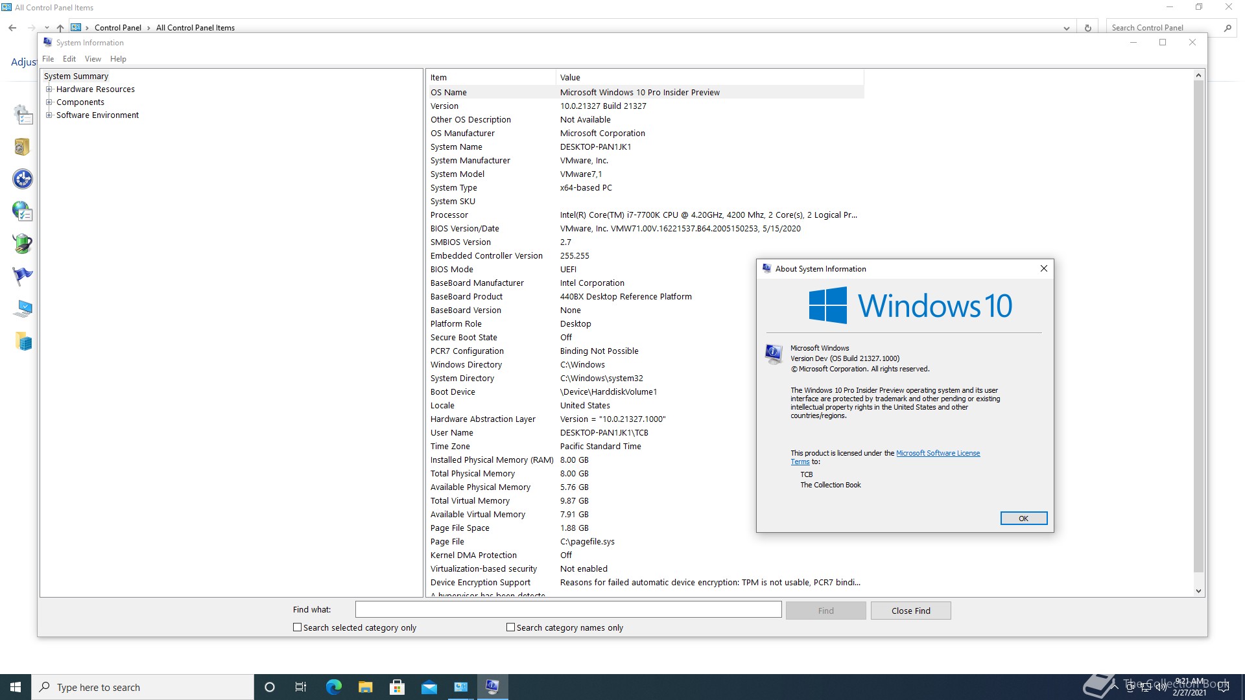Screen dimensions: 1245x700
Task: Click the Find button
Action: click(x=825, y=611)
